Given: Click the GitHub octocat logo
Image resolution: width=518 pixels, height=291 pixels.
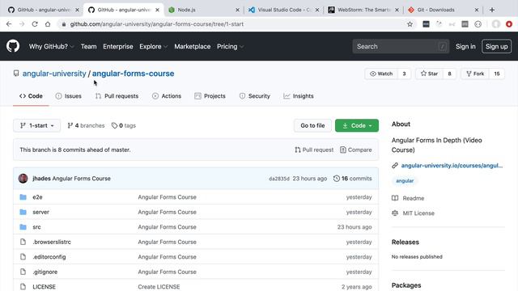Looking at the screenshot, I should [x=13, y=46].
